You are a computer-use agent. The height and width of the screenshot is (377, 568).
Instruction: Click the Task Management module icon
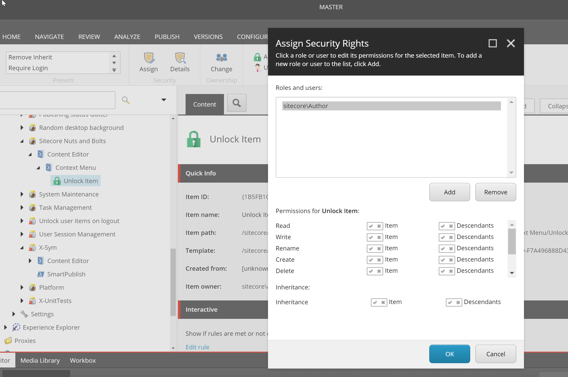coord(33,207)
